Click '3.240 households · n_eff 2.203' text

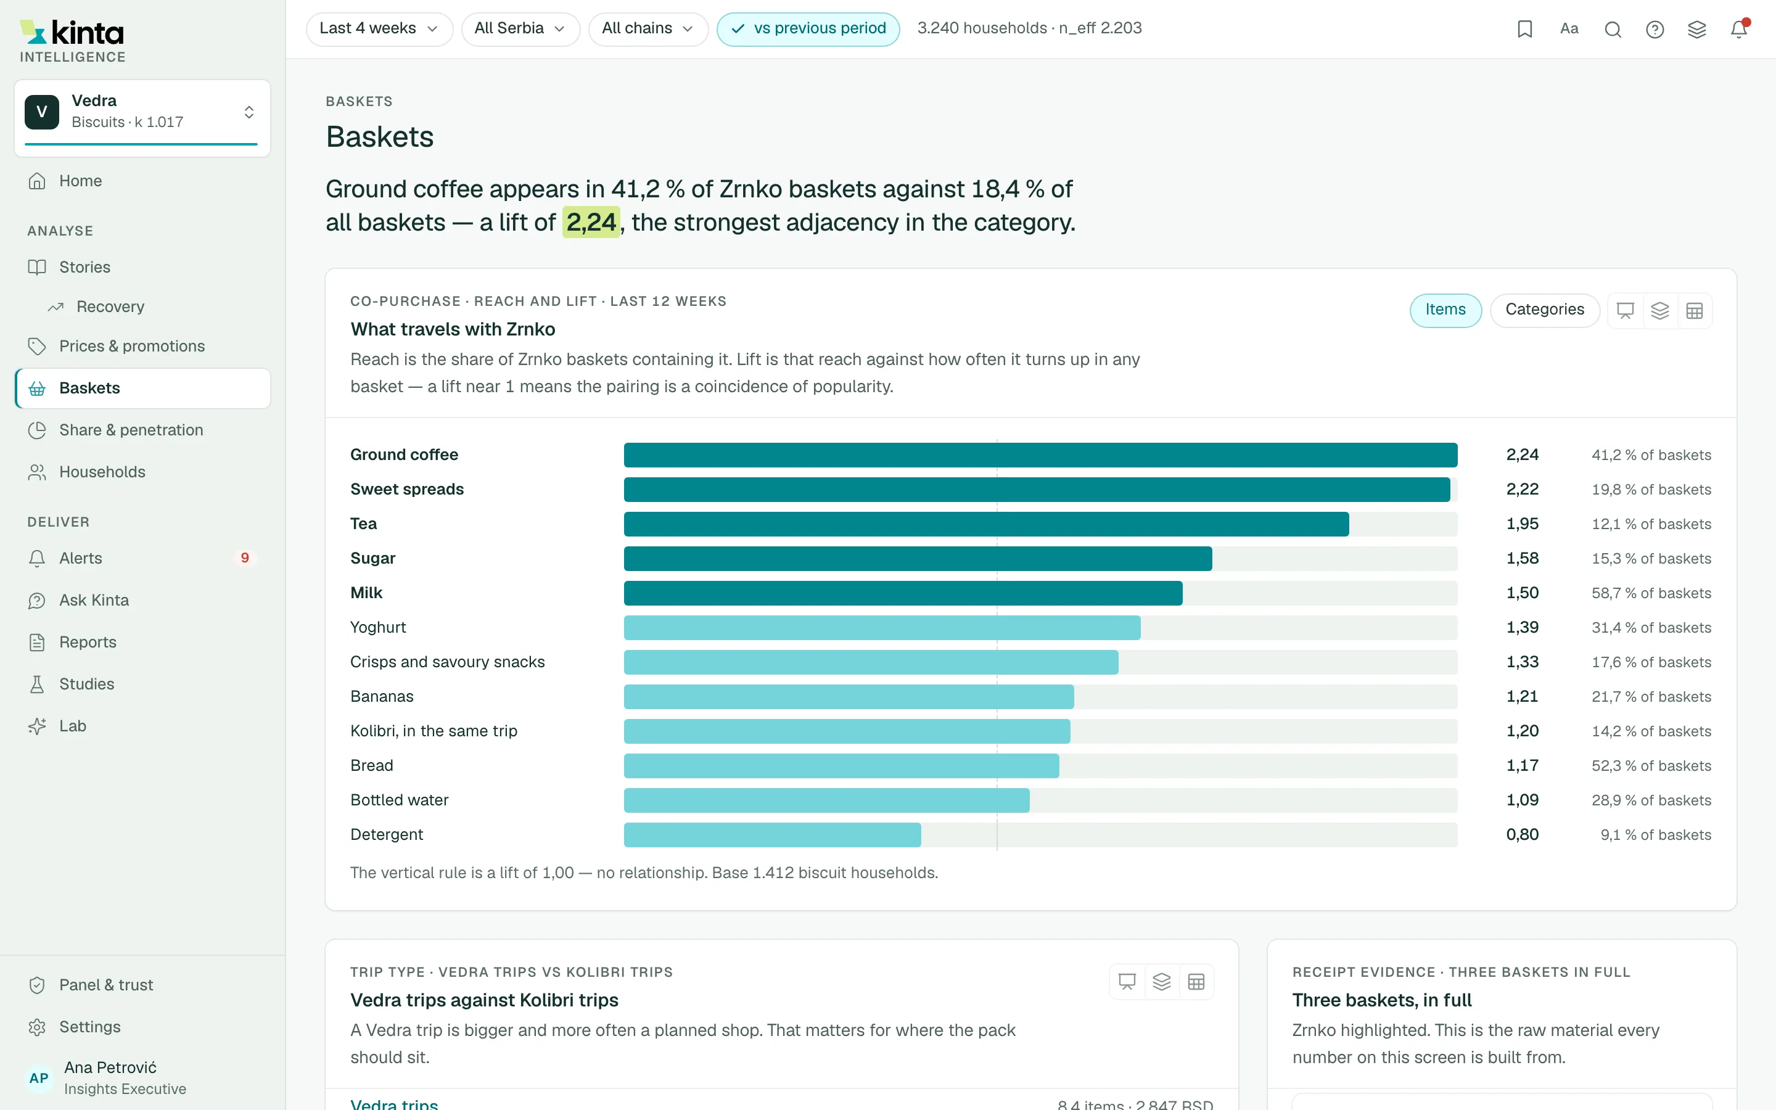tap(1030, 28)
